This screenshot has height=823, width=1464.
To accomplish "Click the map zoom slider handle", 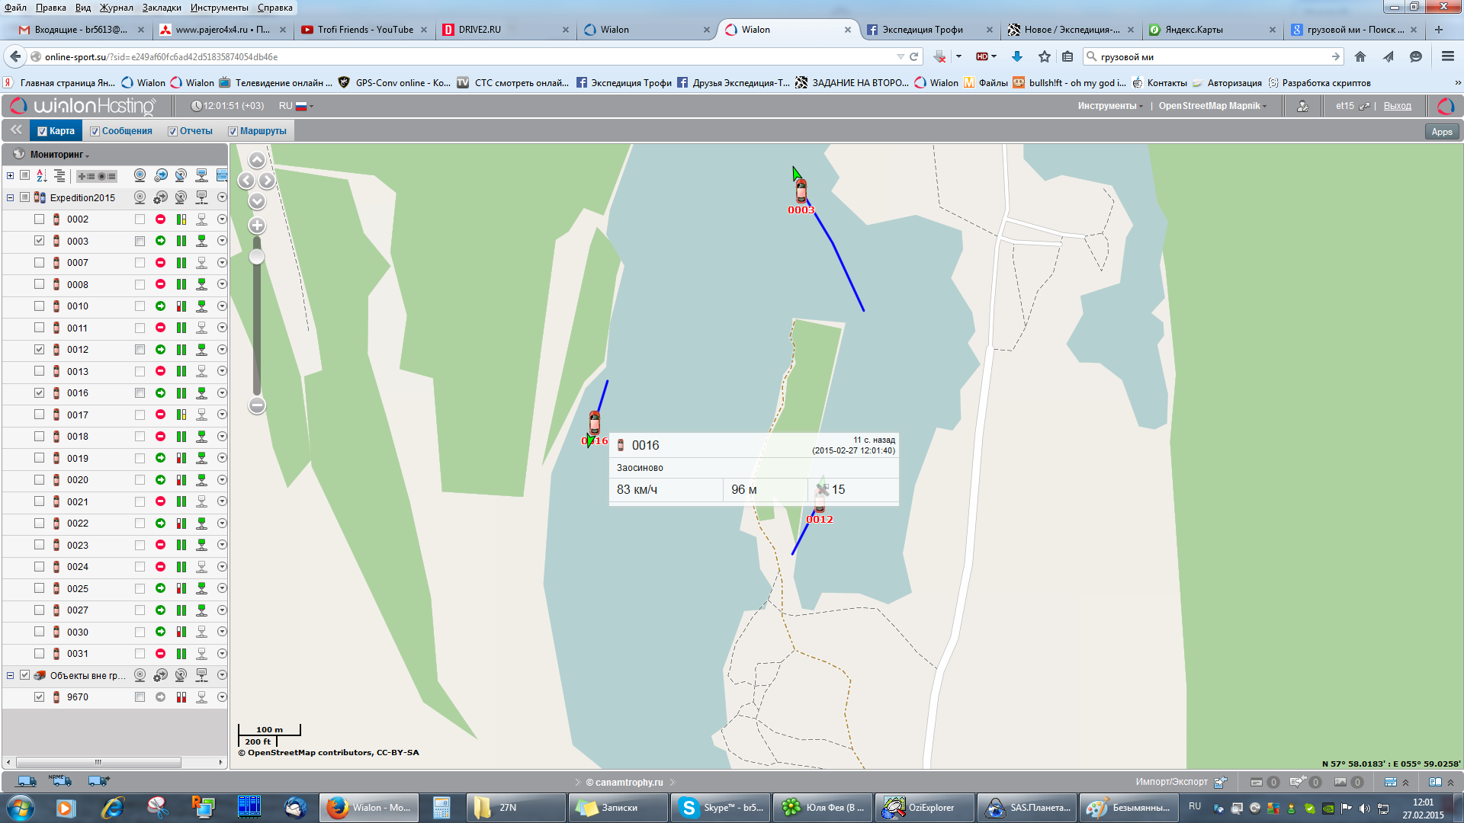I will point(257,257).
